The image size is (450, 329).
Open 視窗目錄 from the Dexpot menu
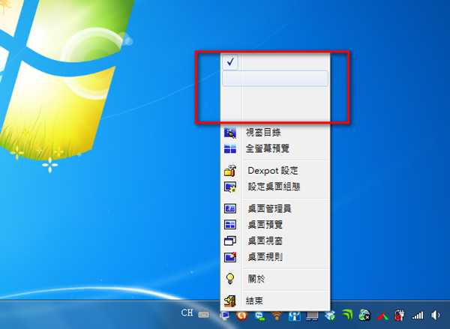click(x=262, y=133)
